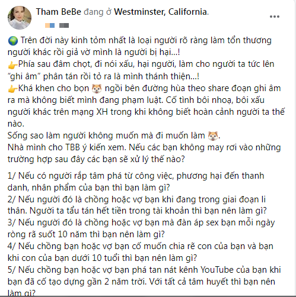
Task: Click pointing-hand emoji before "Khá khen"
Action: pos(12,89)
